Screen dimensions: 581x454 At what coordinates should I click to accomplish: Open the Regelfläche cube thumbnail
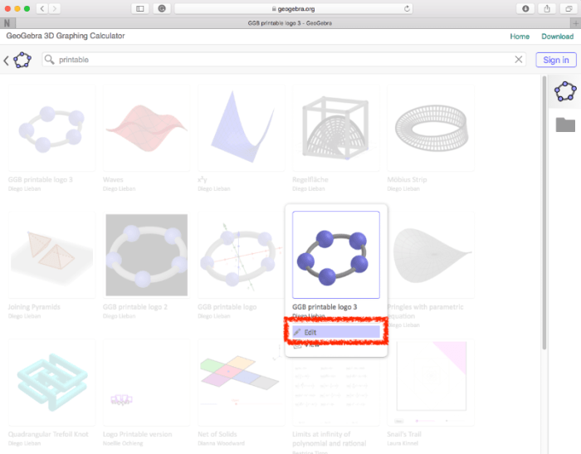pyautogui.click(x=335, y=128)
